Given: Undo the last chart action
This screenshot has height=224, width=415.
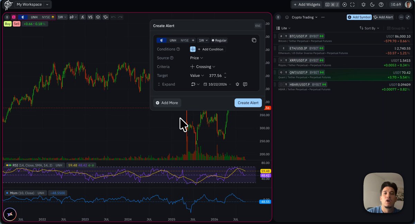Looking at the screenshot, I should click(x=113, y=17).
